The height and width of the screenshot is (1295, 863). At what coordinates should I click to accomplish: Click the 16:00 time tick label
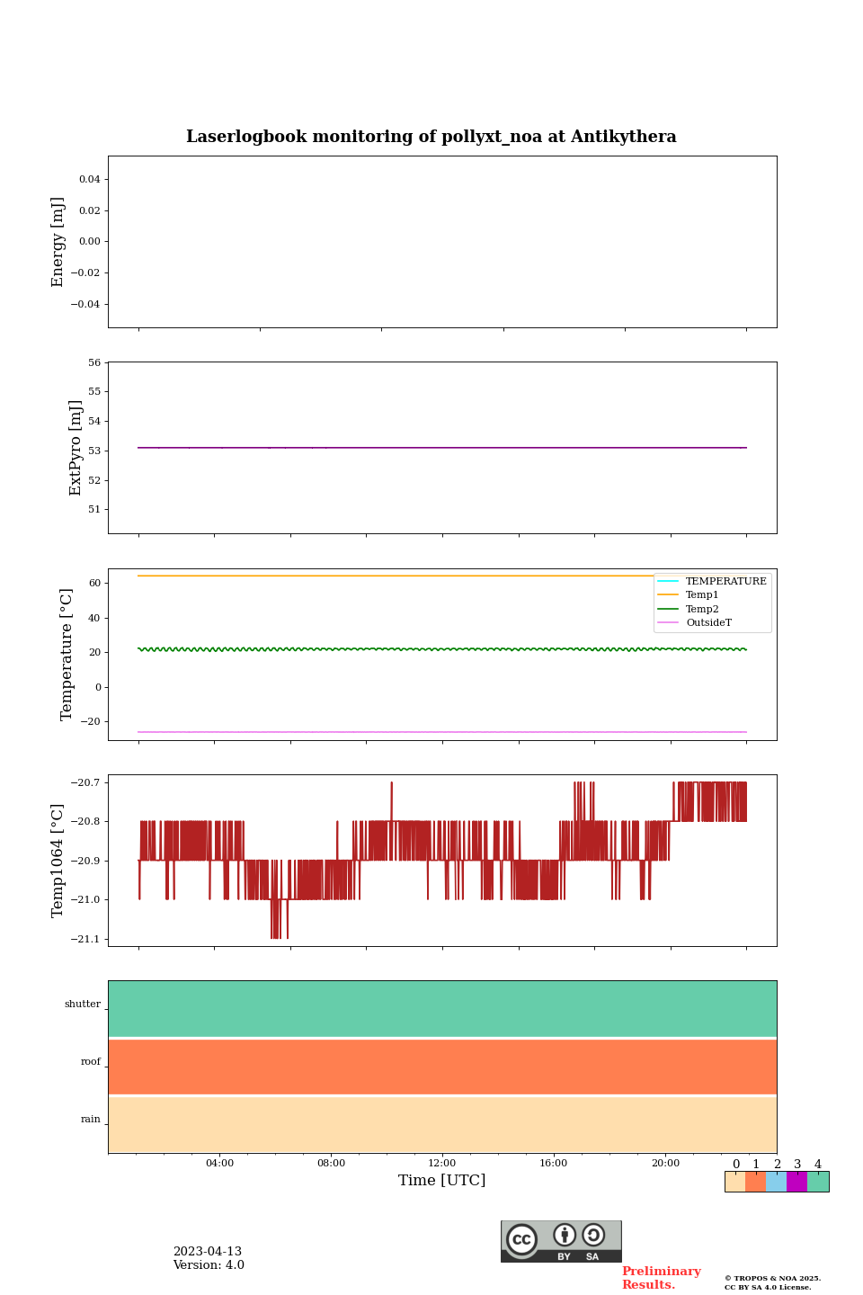554,1163
